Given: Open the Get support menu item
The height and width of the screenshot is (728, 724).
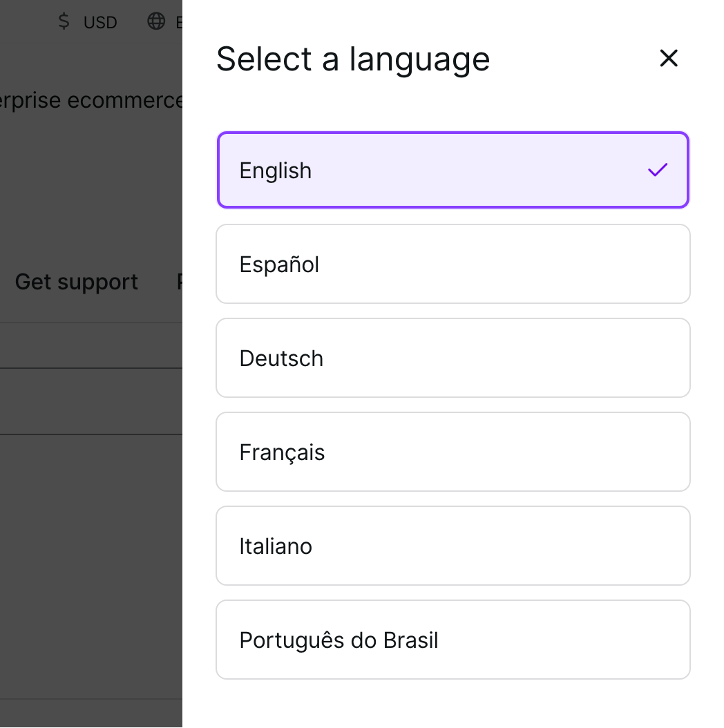Looking at the screenshot, I should [76, 282].
